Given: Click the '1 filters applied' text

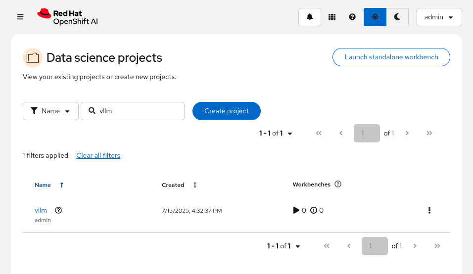Looking at the screenshot, I should pos(45,155).
